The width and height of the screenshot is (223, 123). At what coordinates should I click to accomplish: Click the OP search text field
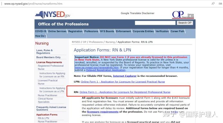coord(155,23)
